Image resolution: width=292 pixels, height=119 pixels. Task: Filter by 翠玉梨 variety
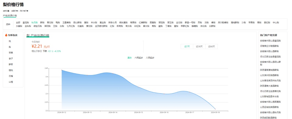[171, 22]
